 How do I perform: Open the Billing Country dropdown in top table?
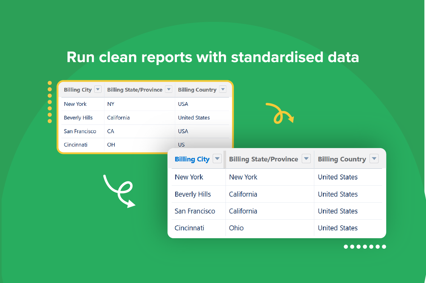[223, 89]
